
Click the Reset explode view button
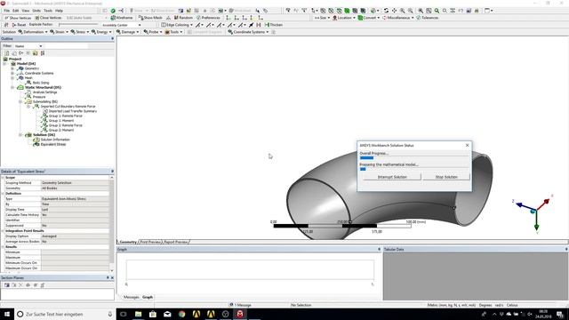[x=19, y=25]
